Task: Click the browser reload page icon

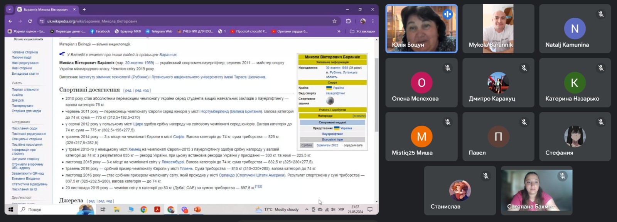Action: click(30, 21)
